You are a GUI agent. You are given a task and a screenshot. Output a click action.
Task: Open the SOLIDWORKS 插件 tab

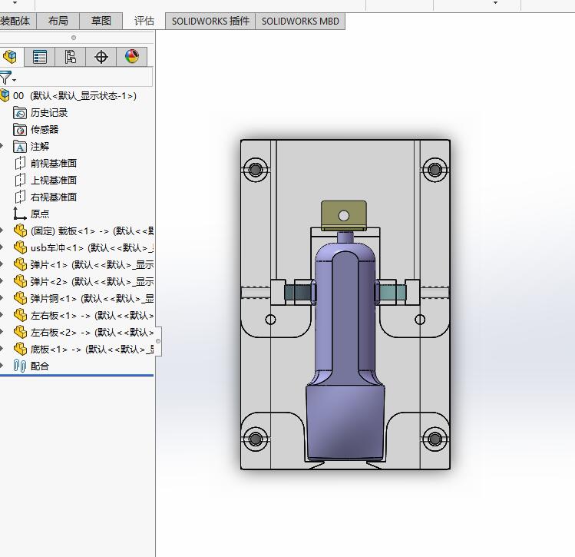tap(210, 21)
